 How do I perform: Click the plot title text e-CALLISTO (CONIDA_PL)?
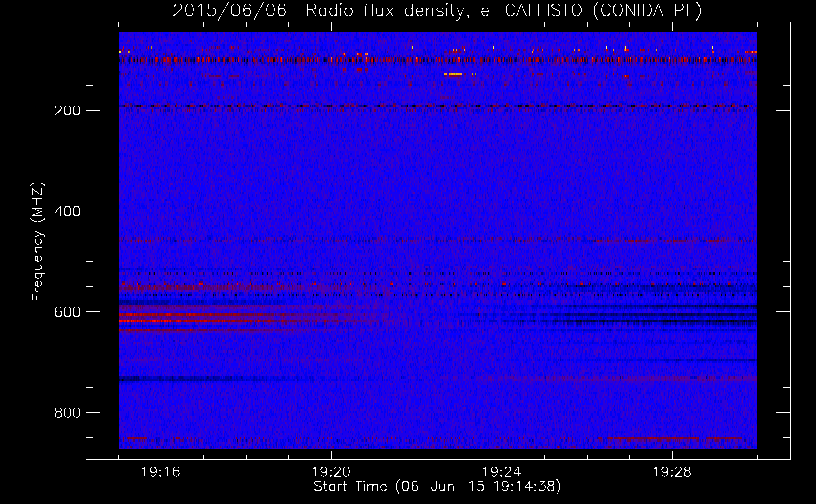(591, 11)
